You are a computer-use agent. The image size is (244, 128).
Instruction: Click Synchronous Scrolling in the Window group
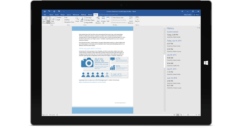click(x=118, y=20)
